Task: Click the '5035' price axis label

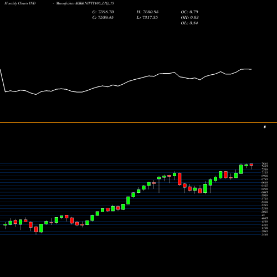Action: (x=265, y=212)
